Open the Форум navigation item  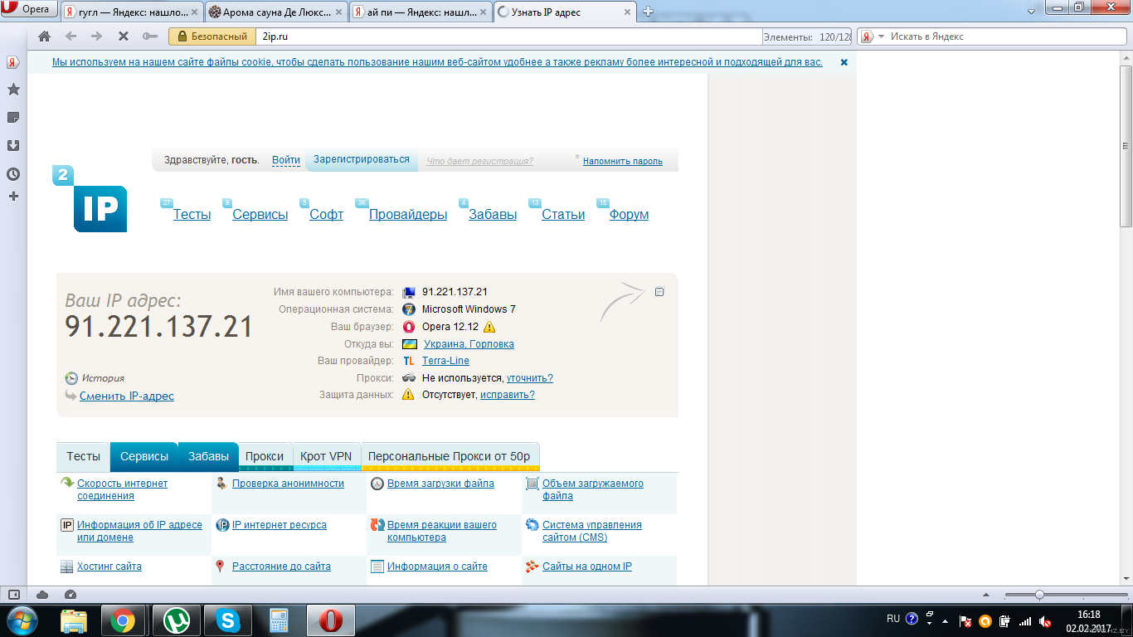(629, 214)
